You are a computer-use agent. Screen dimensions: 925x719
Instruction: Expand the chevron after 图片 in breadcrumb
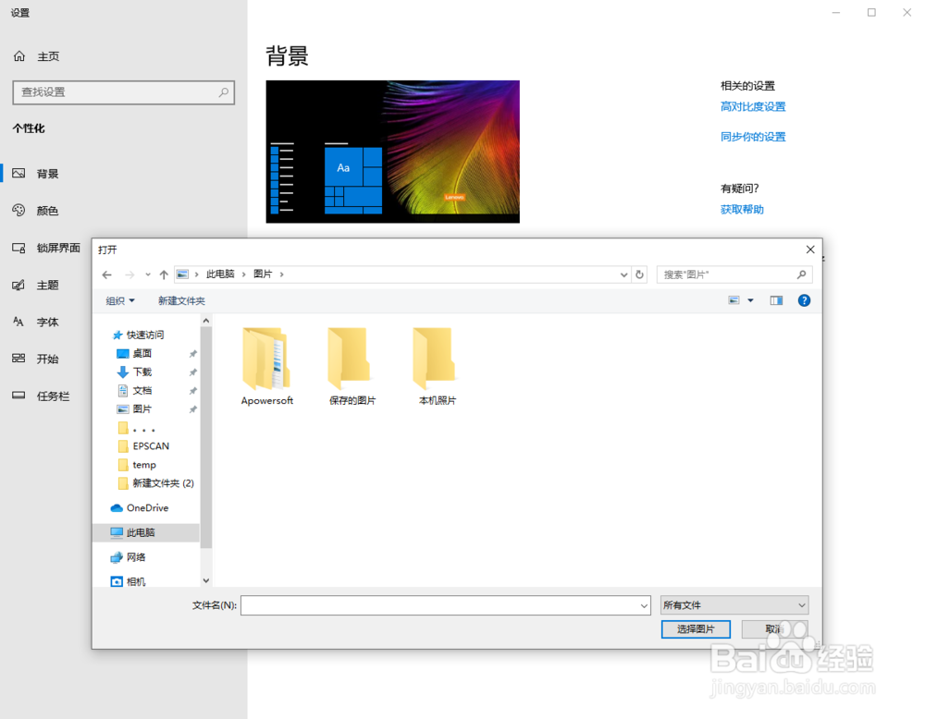tap(281, 274)
